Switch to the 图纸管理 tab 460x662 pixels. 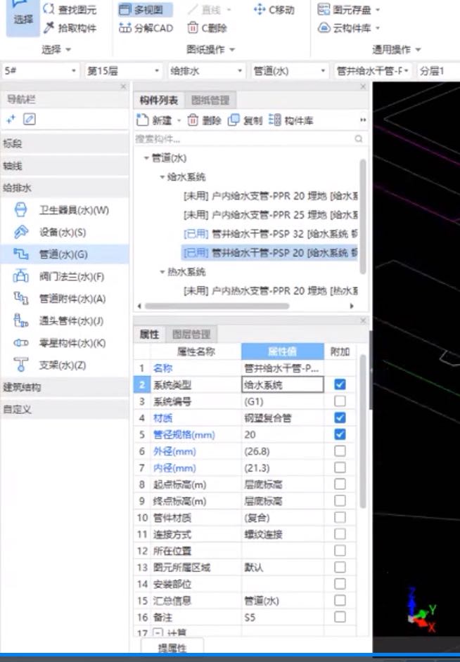point(210,100)
